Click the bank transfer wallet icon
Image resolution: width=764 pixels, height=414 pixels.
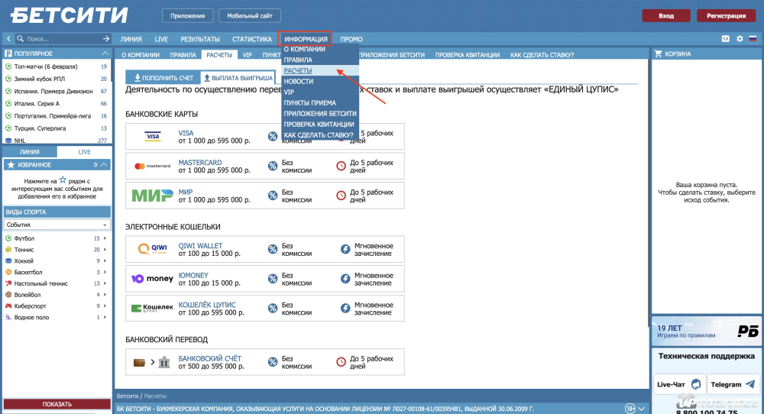pyautogui.click(x=139, y=362)
